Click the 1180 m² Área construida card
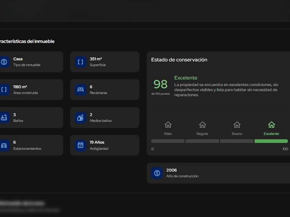This screenshot has width=290, height=217. (31, 90)
